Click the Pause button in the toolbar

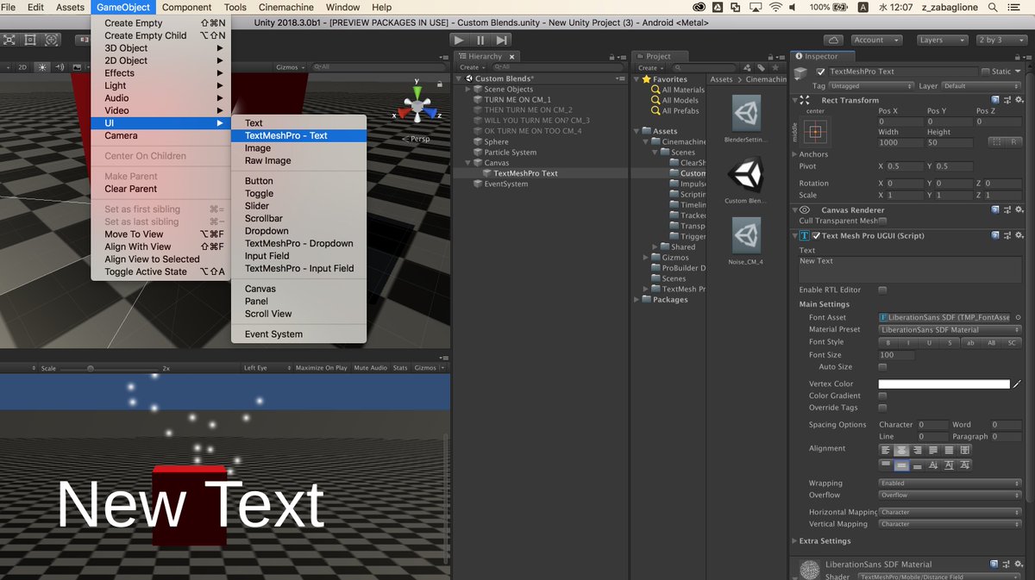click(480, 40)
